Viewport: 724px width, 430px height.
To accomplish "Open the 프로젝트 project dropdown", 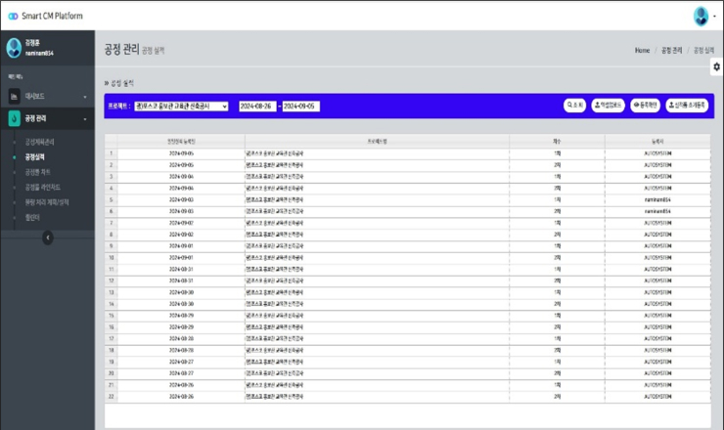I will (181, 106).
